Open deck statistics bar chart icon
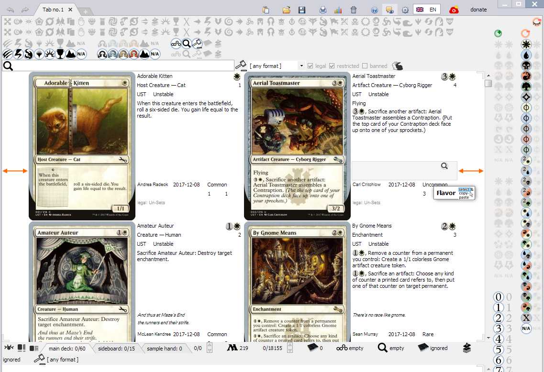The height and width of the screenshot is (372, 544). click(338, 10)
